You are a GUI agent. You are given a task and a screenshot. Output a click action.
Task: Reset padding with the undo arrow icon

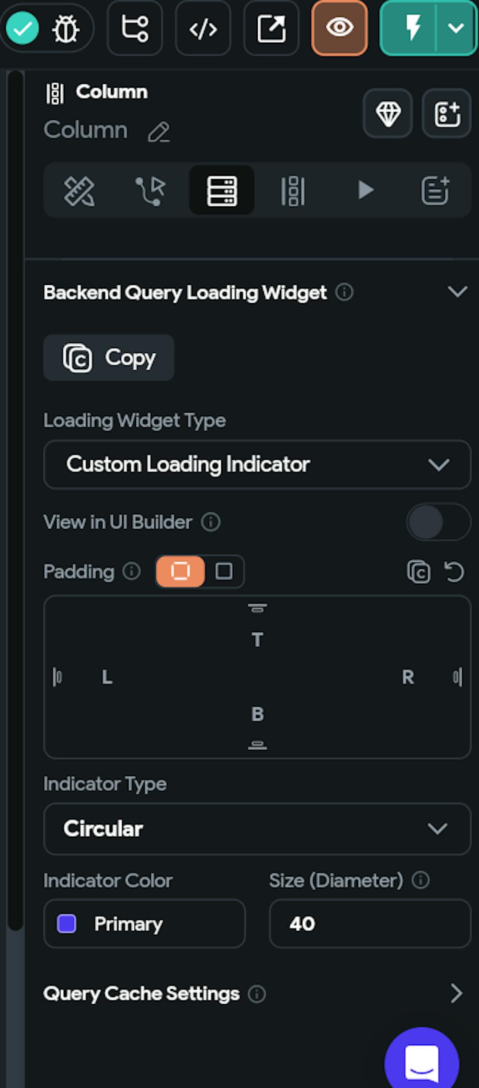click(454, 572)
